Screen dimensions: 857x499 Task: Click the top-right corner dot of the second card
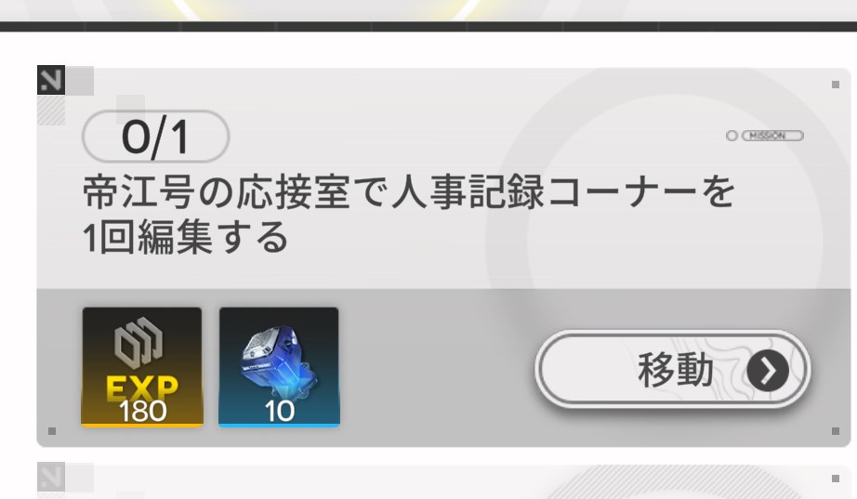(x=835, y=479)
